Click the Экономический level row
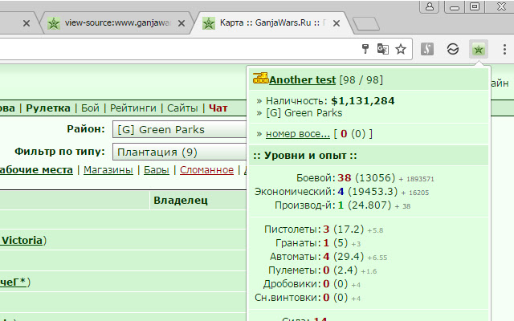The image size is (514, 321). click(341, 191)
